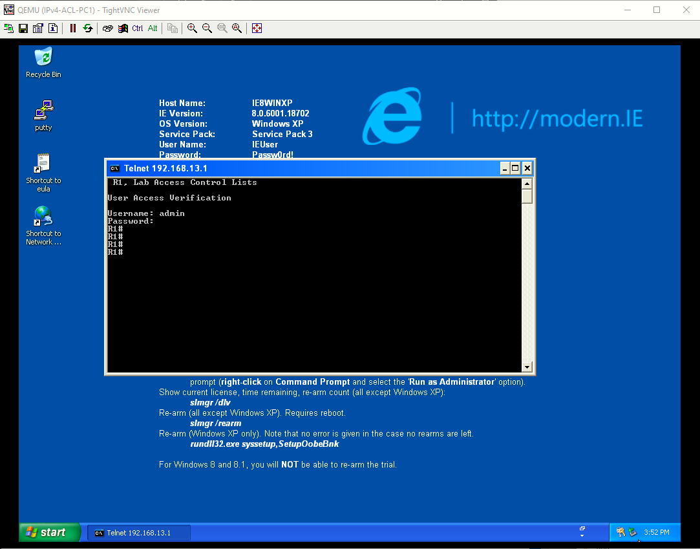Screen dimensions: 700x549
Task: Save the connection with the floppy icon
Action: click(23, 28)
